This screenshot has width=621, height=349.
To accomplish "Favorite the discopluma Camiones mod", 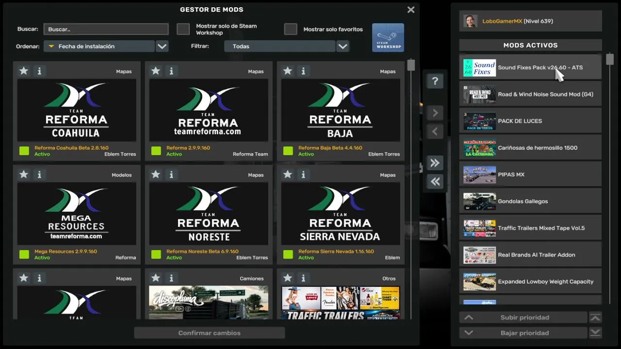I will 156,278.
